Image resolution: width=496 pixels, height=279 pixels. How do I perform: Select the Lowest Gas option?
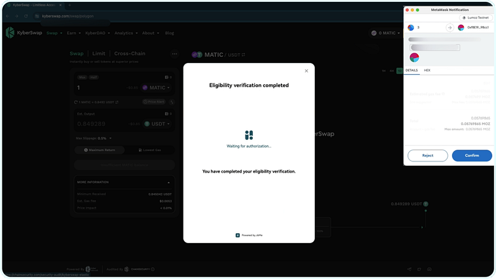coord(149,150)
